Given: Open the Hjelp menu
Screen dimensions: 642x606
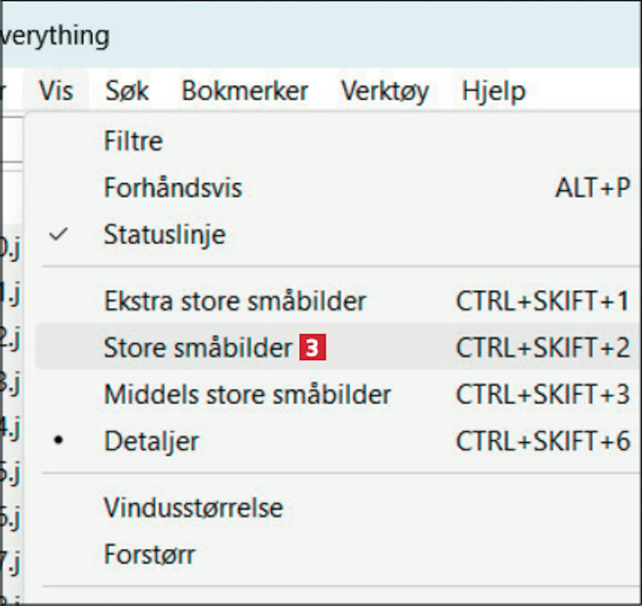Looking at the screenshot, I should pyautogui.click(x=493, y=91).
